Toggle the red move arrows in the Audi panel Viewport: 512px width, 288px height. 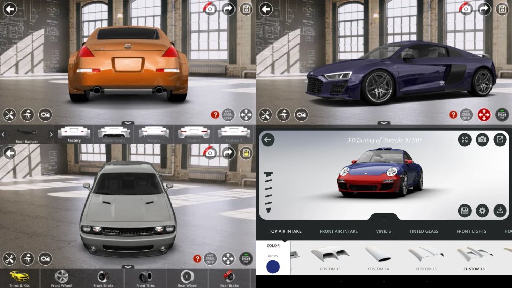click(x=484, y=115)
